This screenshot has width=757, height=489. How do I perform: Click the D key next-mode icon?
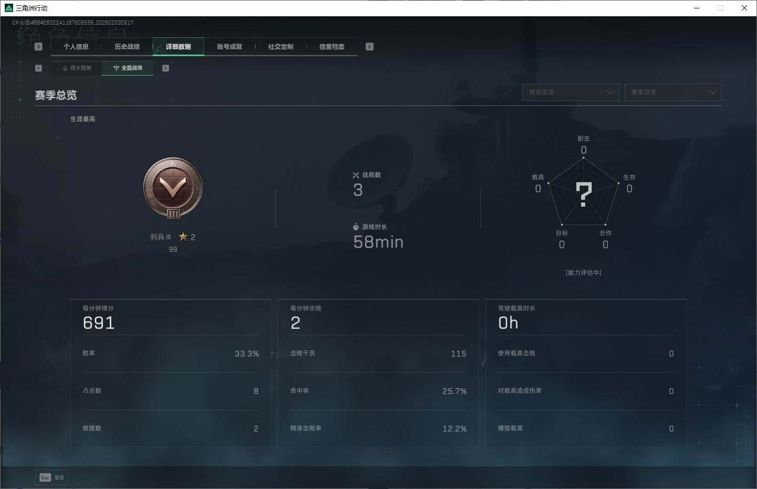point(165,68)
